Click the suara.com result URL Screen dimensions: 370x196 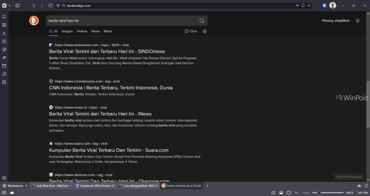(81, 144)
